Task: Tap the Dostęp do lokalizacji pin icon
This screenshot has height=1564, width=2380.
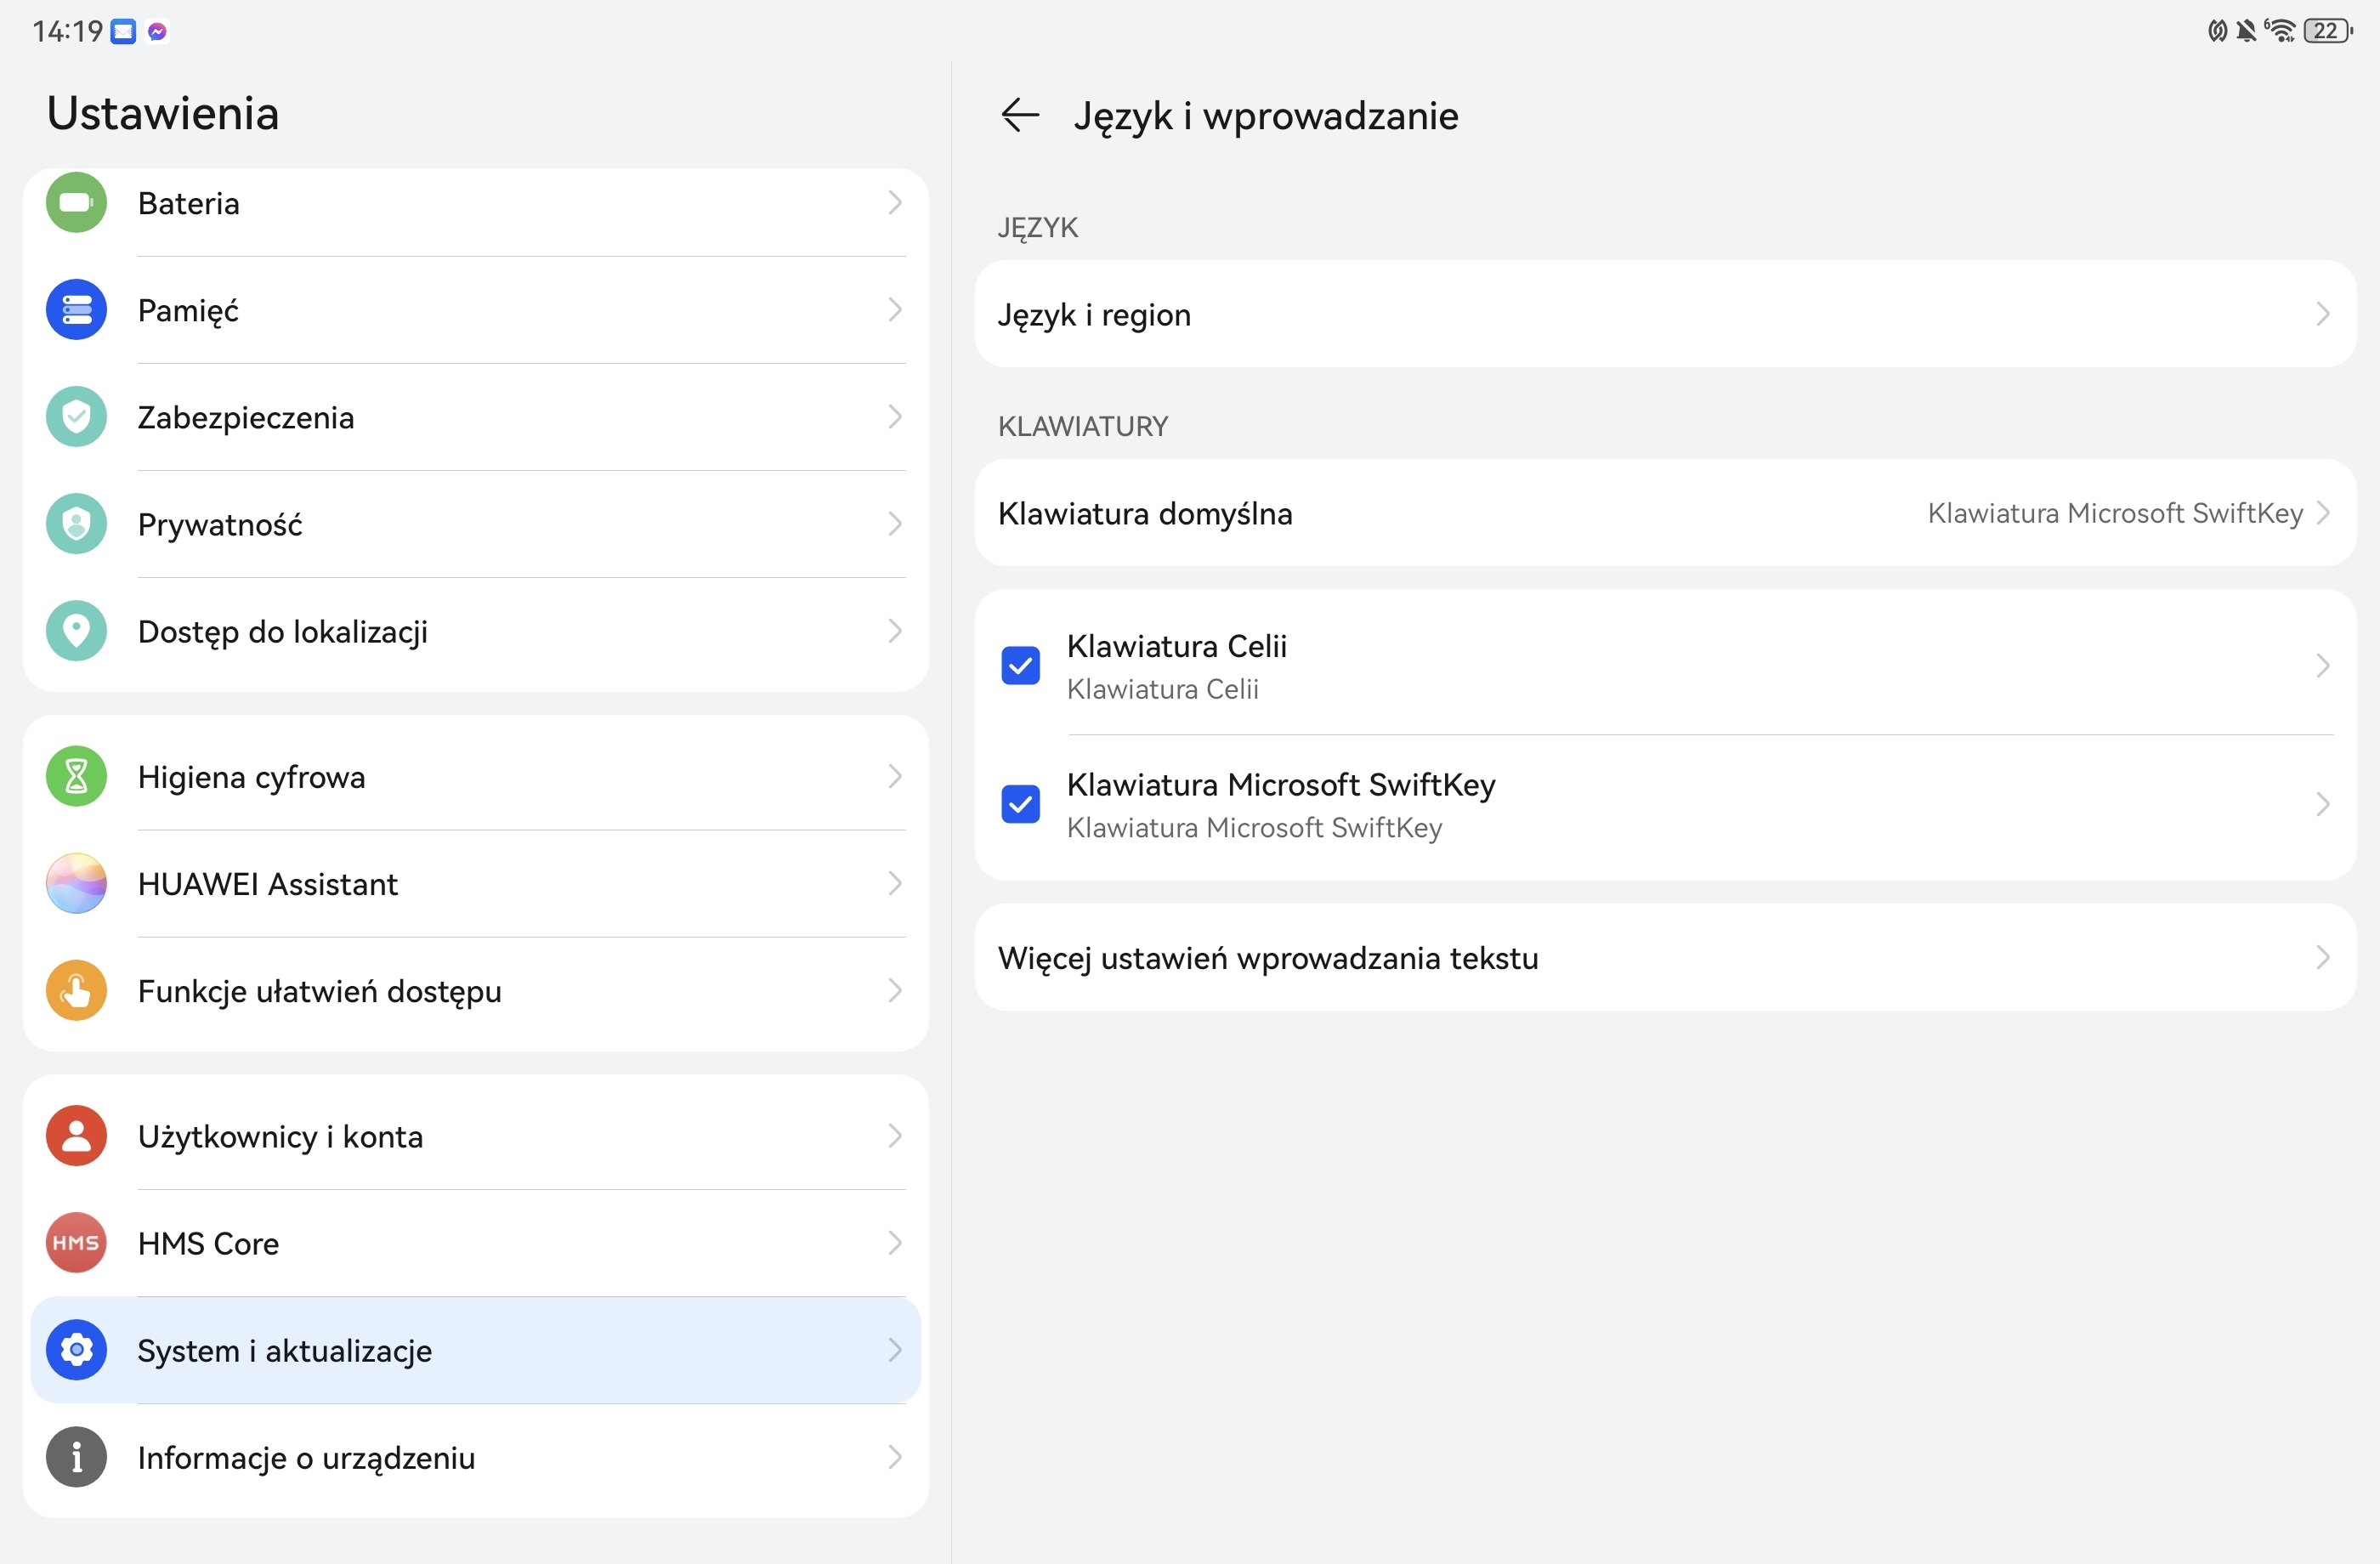Action: 76,631
